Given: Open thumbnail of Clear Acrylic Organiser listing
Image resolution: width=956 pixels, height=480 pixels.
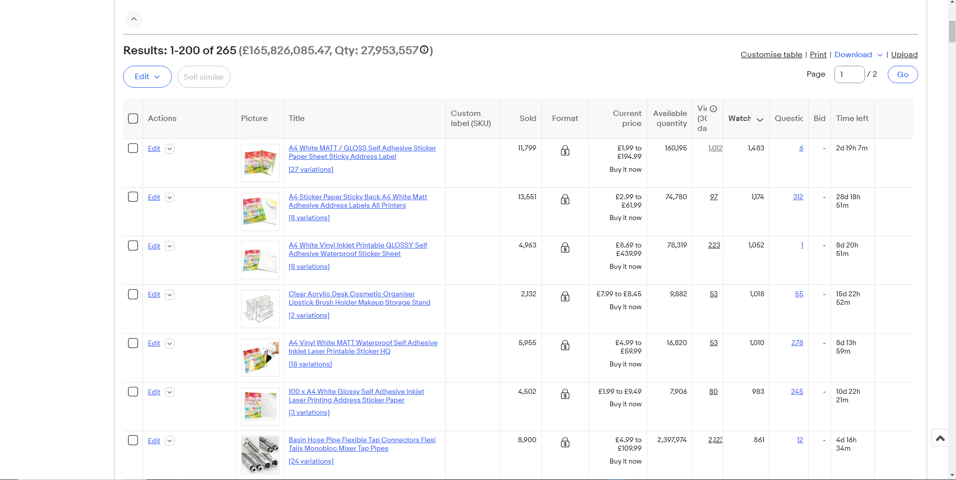Looking at the screenshot, I should pos(260,309).
